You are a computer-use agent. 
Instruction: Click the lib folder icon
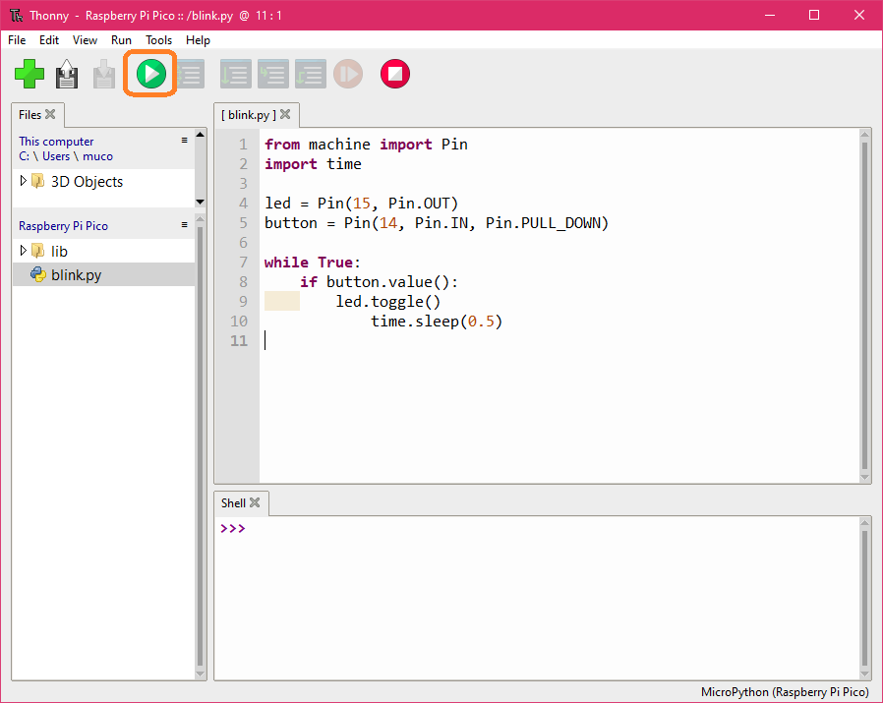[x=37, y=250]
